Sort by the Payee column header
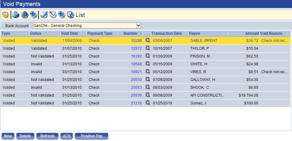The width and height of the screenshot is (292, 141). [208, 34]
